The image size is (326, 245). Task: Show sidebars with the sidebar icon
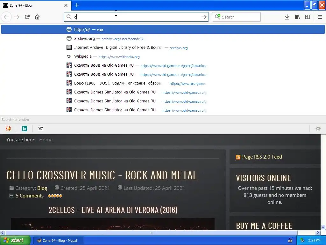[x=308, y=17]
